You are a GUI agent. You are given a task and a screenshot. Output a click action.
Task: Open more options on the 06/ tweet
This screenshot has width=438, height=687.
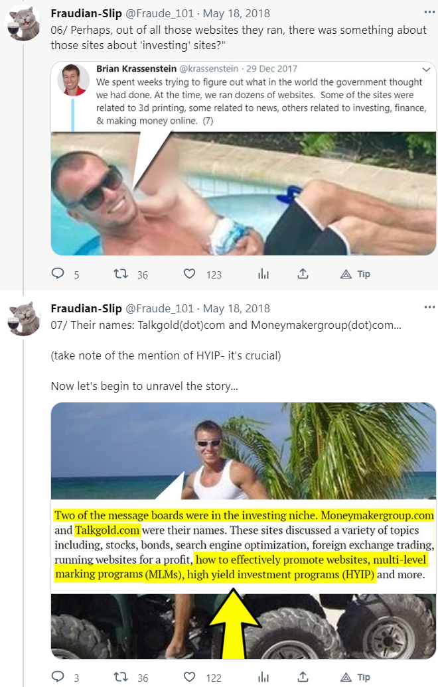click(x=429, y=13)
